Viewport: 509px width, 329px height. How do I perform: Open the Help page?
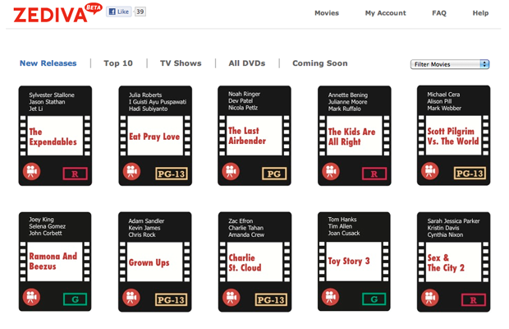(480, 13)
